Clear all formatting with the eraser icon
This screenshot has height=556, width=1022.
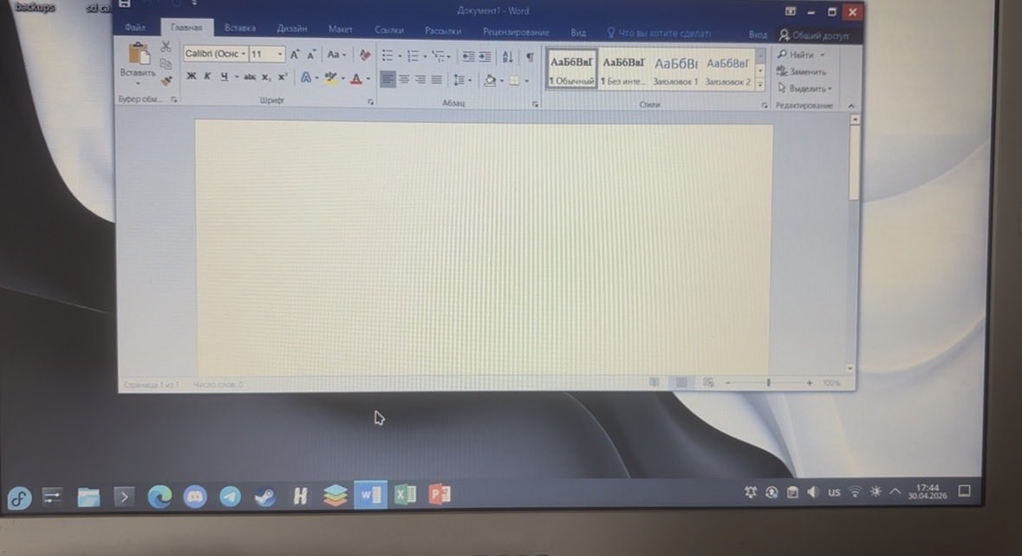click(365, 56)
